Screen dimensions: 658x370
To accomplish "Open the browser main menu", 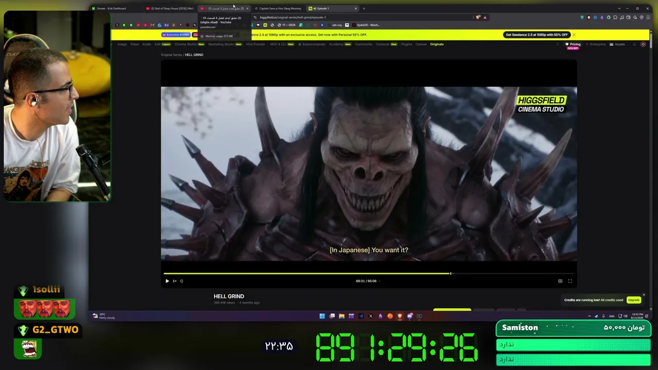I will click(648, 17).
